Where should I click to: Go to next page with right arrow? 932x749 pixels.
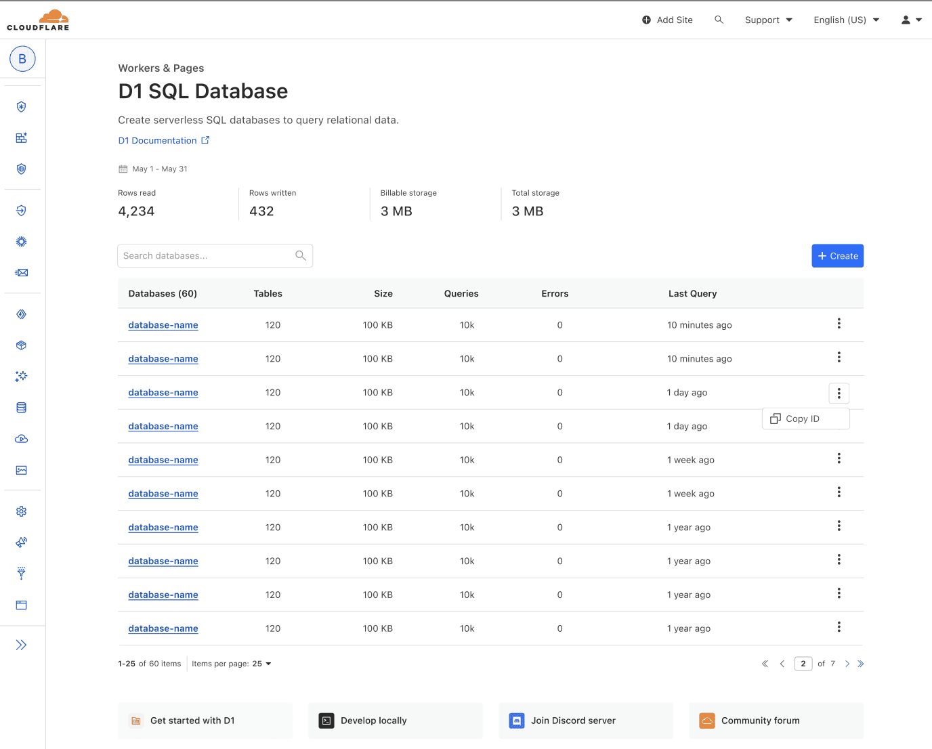(847, 664)
